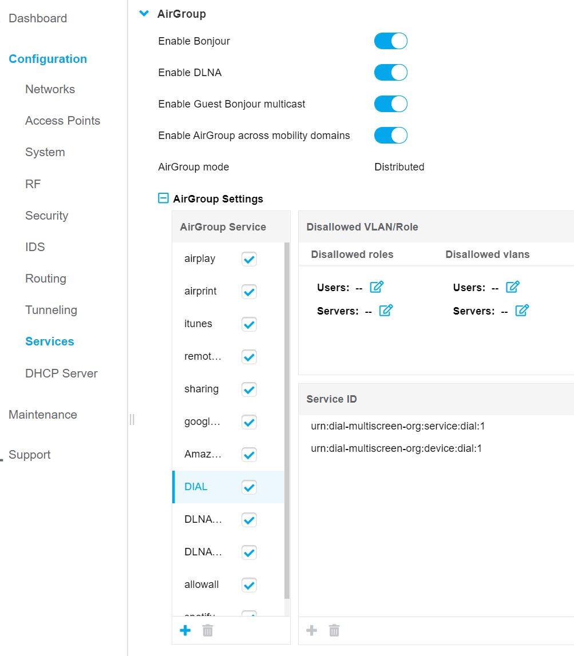Screen dimensions: 574x656
Task: Uncheck the sharing service checkbox
Action: click(249, 389)
